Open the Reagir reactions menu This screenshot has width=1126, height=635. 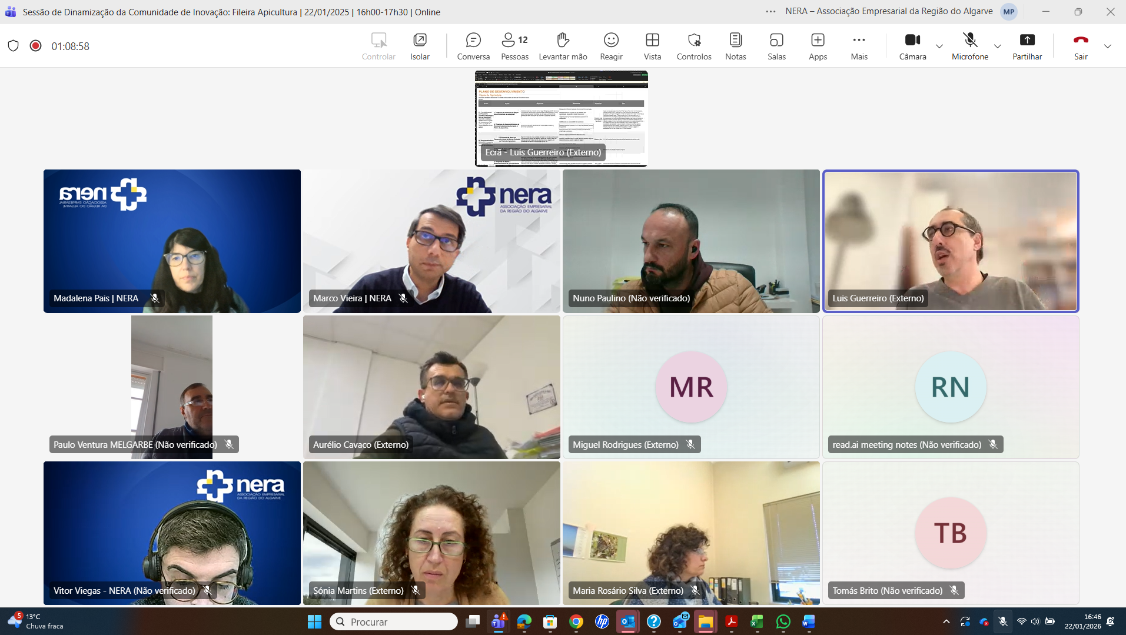(x=610, y=46)
